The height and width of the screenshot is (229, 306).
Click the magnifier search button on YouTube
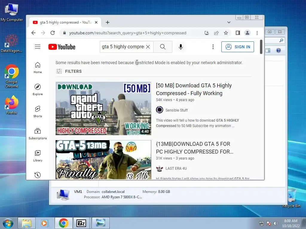163,47
